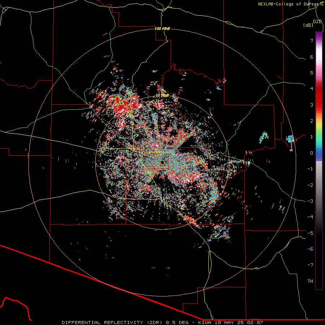
Task: Click the KIWA radar site identifier
Action: (205, 322)
